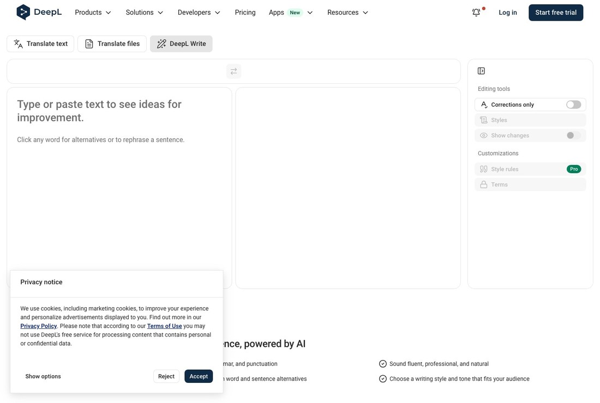Click the green Pro badge

point(574,169)
